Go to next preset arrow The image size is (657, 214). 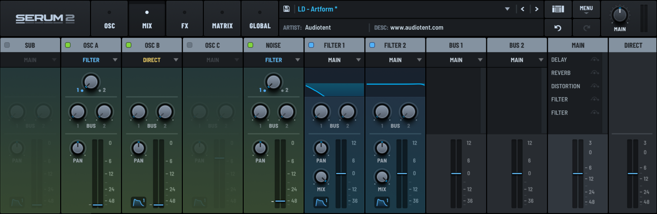537,9
